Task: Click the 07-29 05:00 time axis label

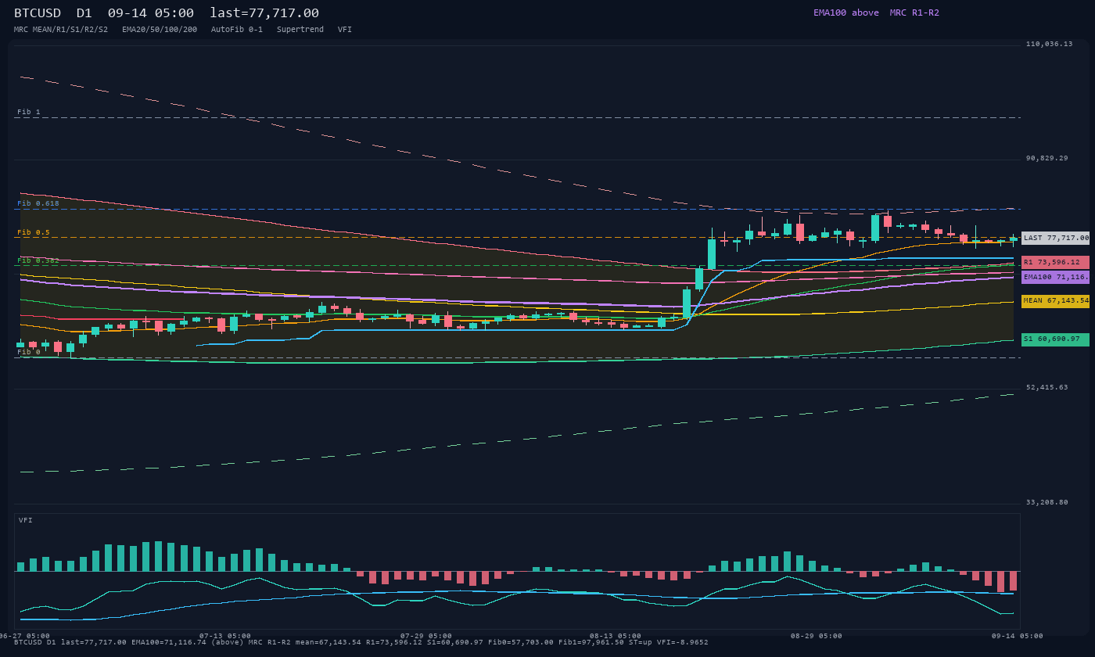Action: pyautogui.click(x=426, y=637)
